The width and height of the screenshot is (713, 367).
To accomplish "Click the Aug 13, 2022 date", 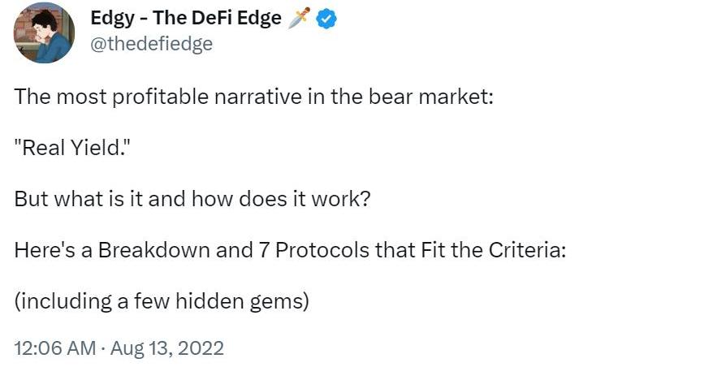I will click(x=170, y=348).
